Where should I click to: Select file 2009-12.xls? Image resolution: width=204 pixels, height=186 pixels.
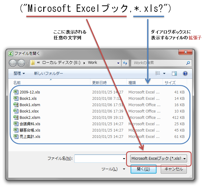(30, 92)
